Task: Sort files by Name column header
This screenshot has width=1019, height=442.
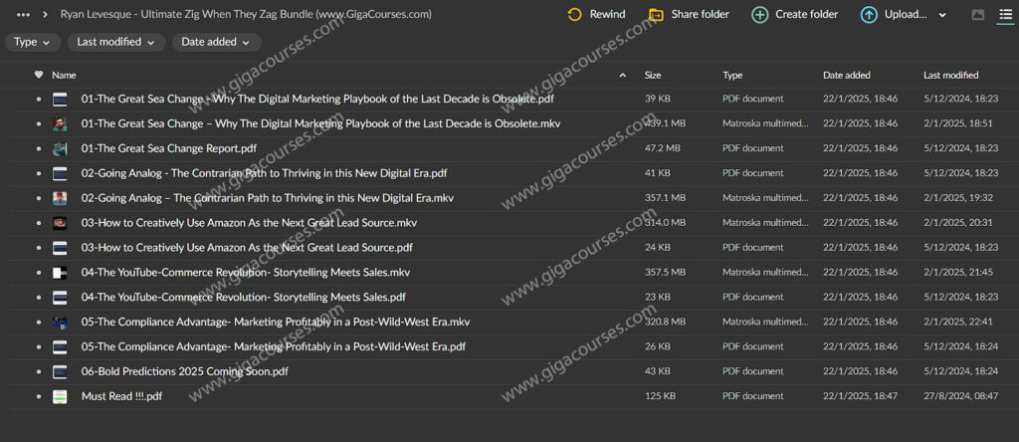Action: coord(64,75)
